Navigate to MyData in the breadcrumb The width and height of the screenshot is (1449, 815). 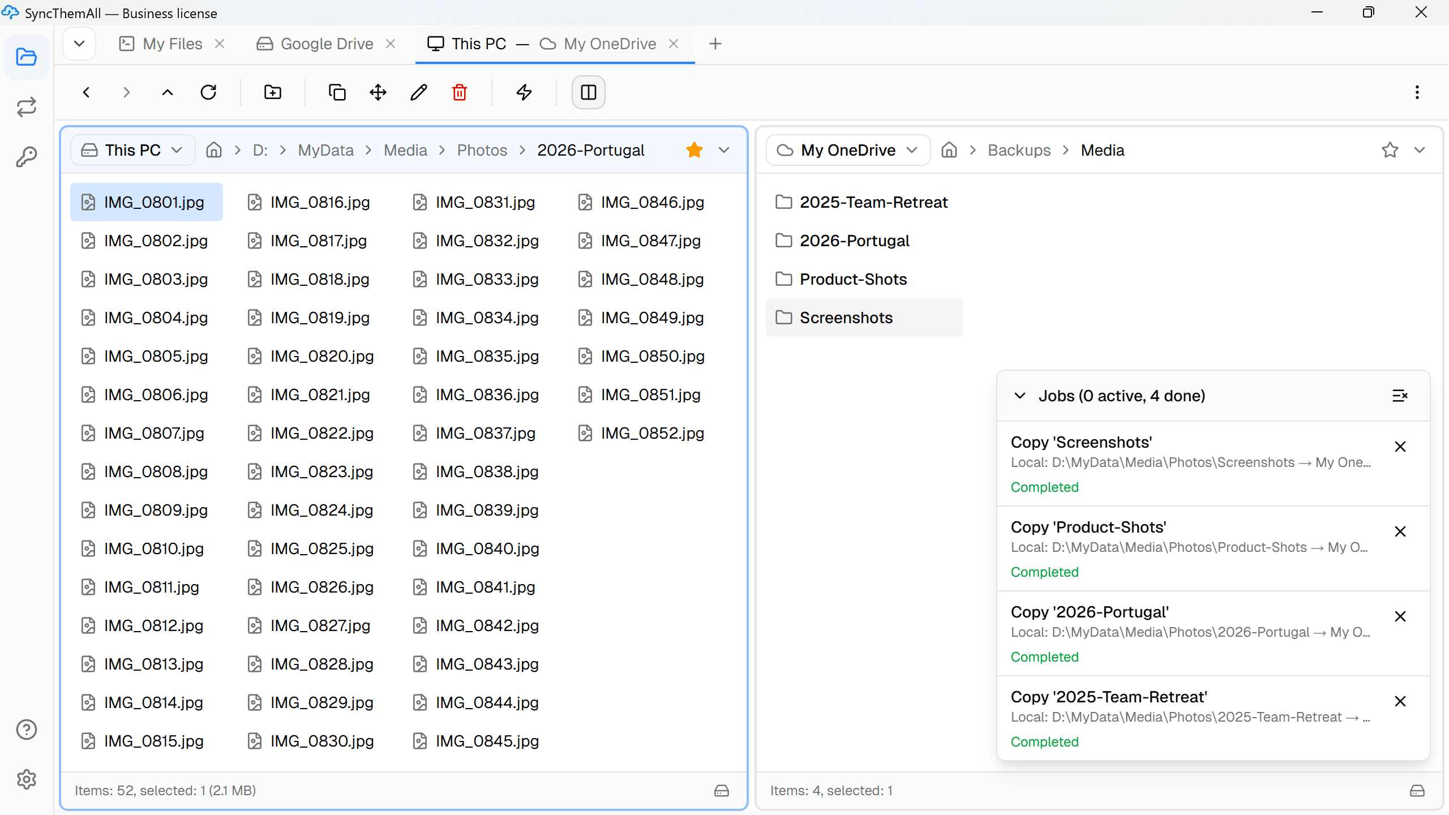tap(326, 150)
